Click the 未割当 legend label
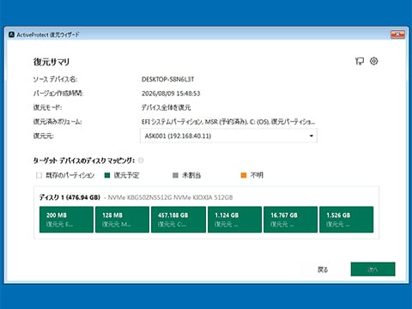412x309 pixels. (191, 175)
